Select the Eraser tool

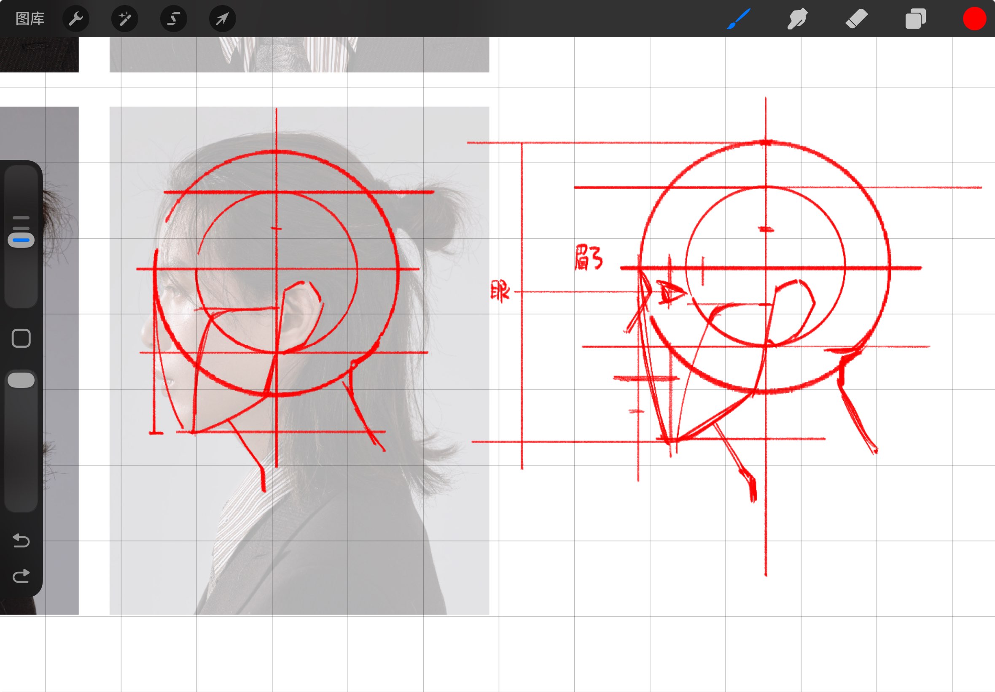coord(856,19)
